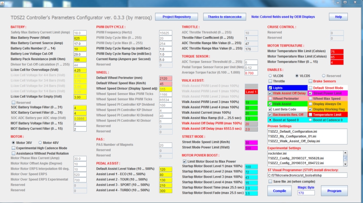Toggle the Throttle enable checkbox

point(270,81)
